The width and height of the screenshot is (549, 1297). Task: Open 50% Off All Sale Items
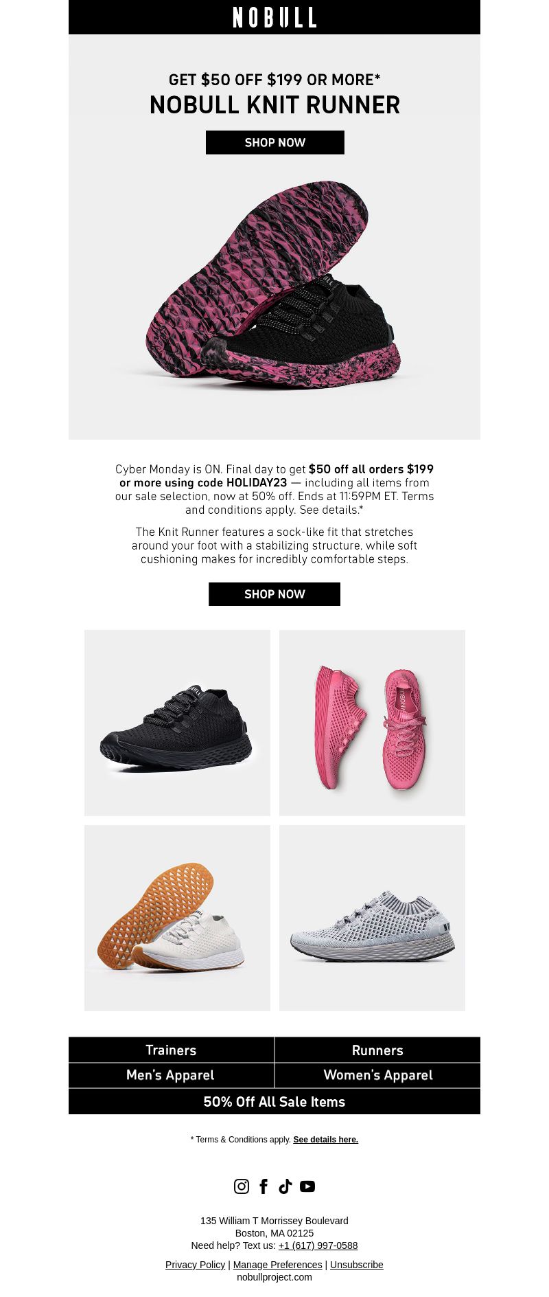point(274,1101)
